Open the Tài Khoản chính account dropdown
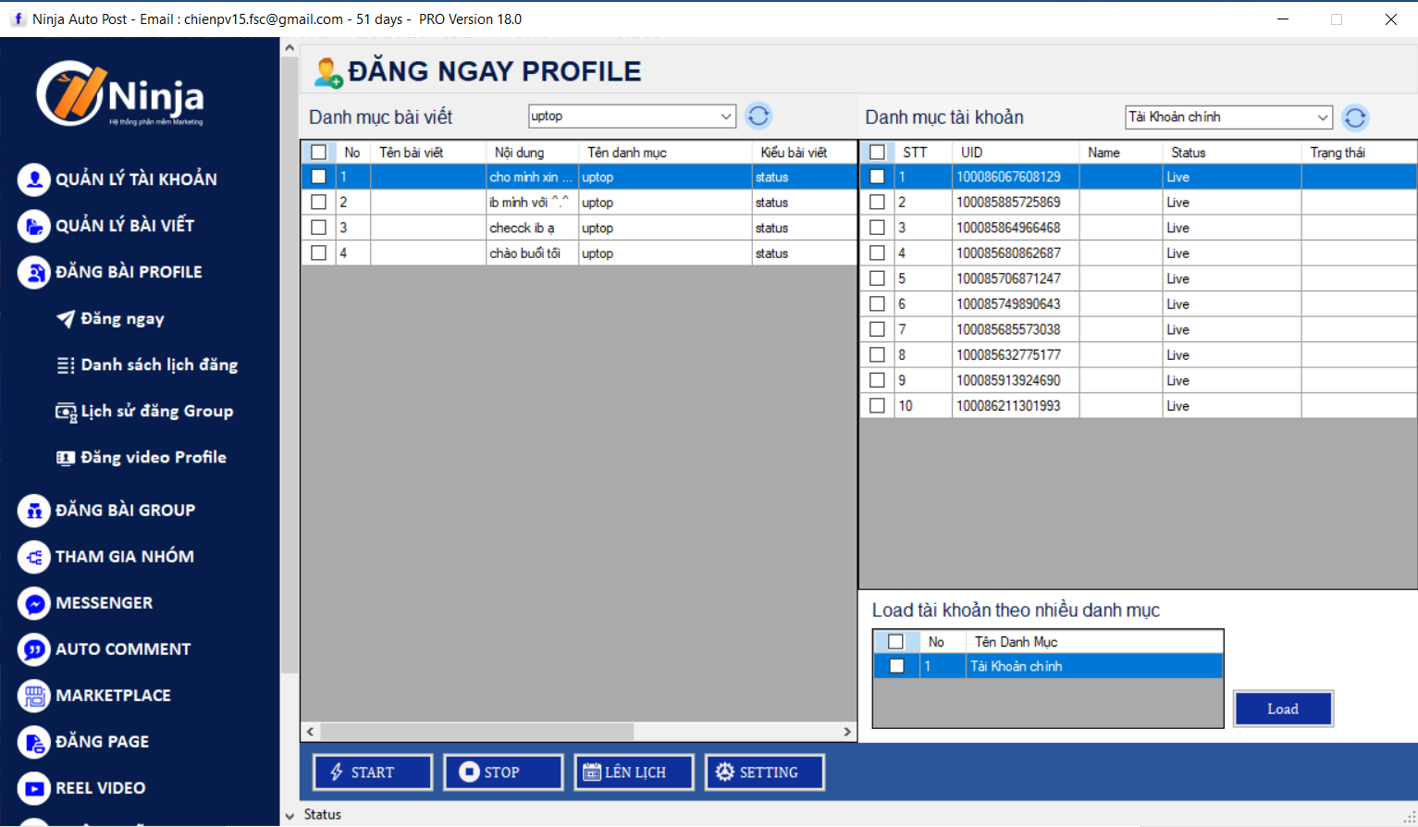The width and height of the screenshot is (1418, 827). (x=1323, y=117)
